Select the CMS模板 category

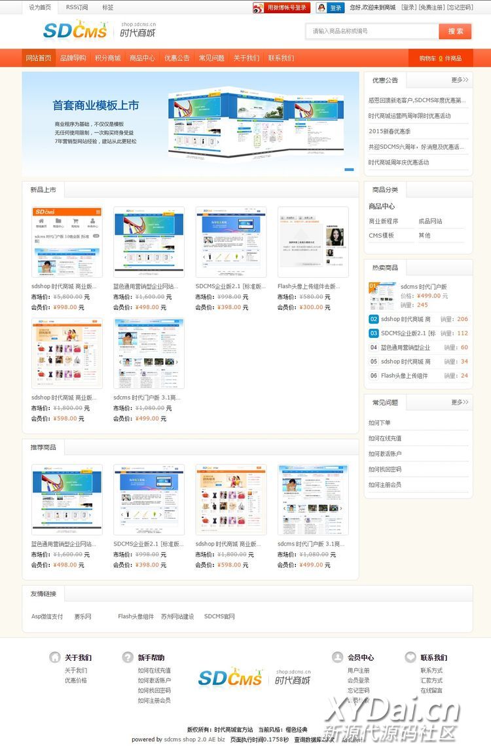tap(381, 236)
